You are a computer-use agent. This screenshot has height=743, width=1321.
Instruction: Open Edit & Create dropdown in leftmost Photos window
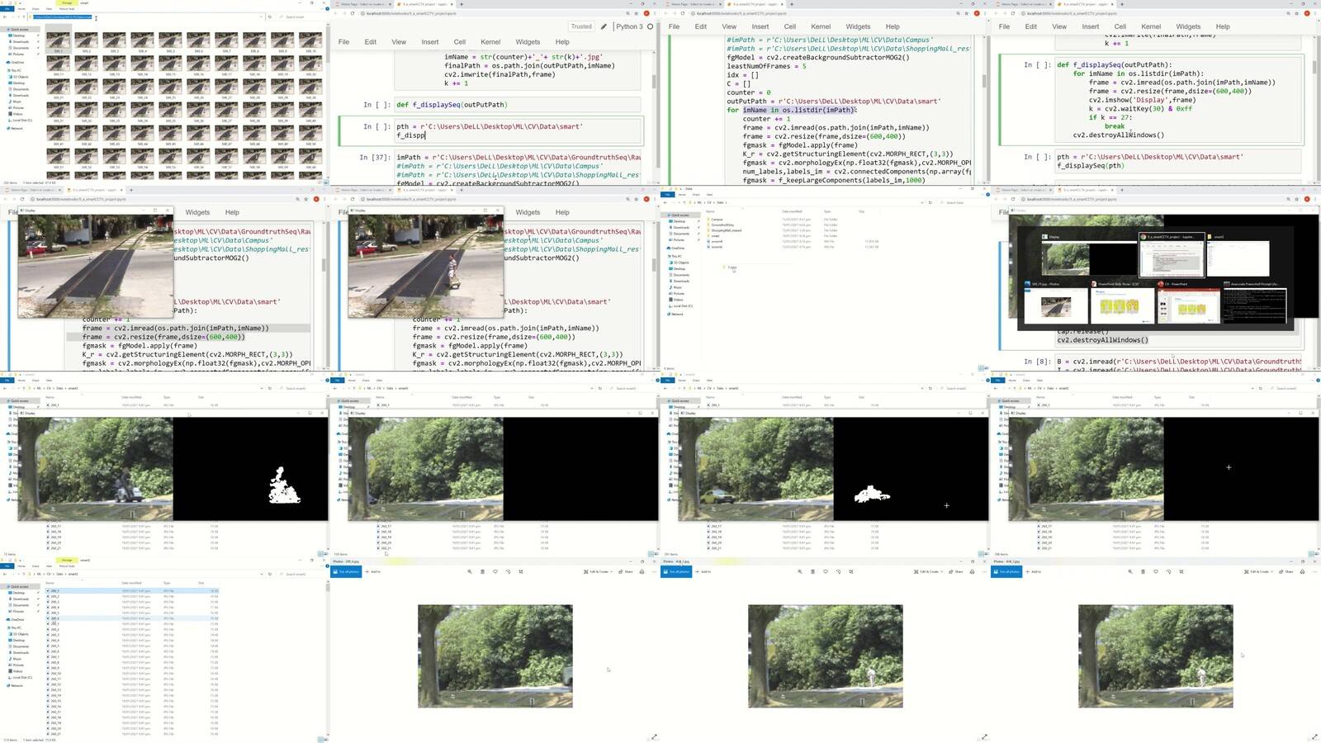[x=598, y=571]
